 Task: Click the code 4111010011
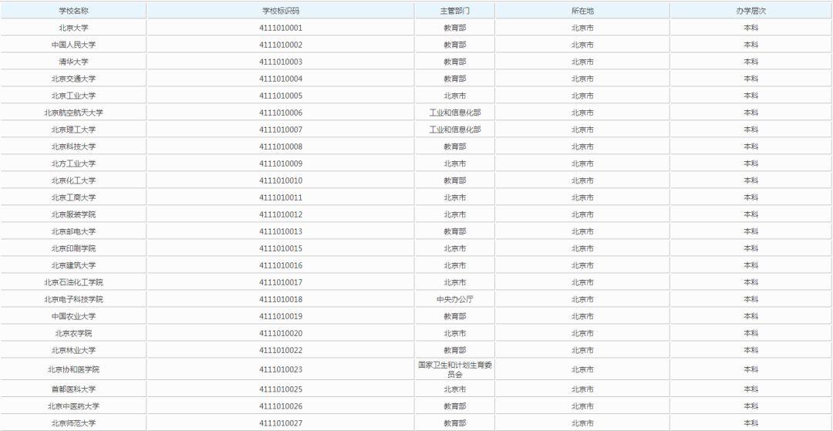281,197
